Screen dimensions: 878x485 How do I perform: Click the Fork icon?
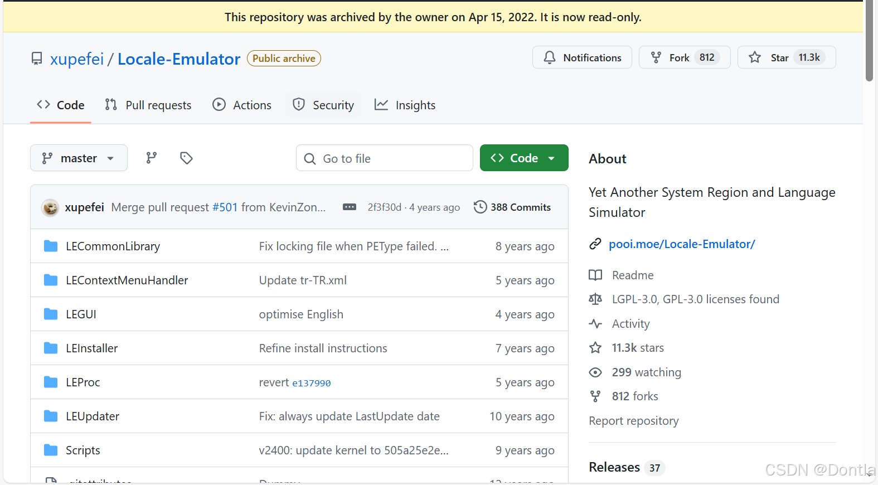coord(656,57)
